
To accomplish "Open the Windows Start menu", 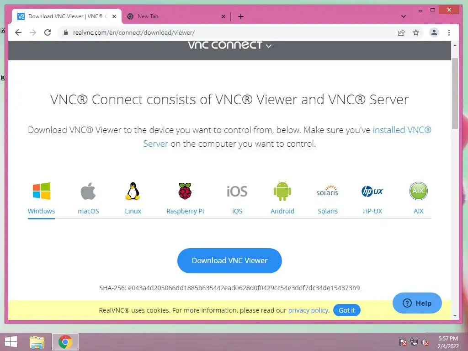I will (11, 342).
